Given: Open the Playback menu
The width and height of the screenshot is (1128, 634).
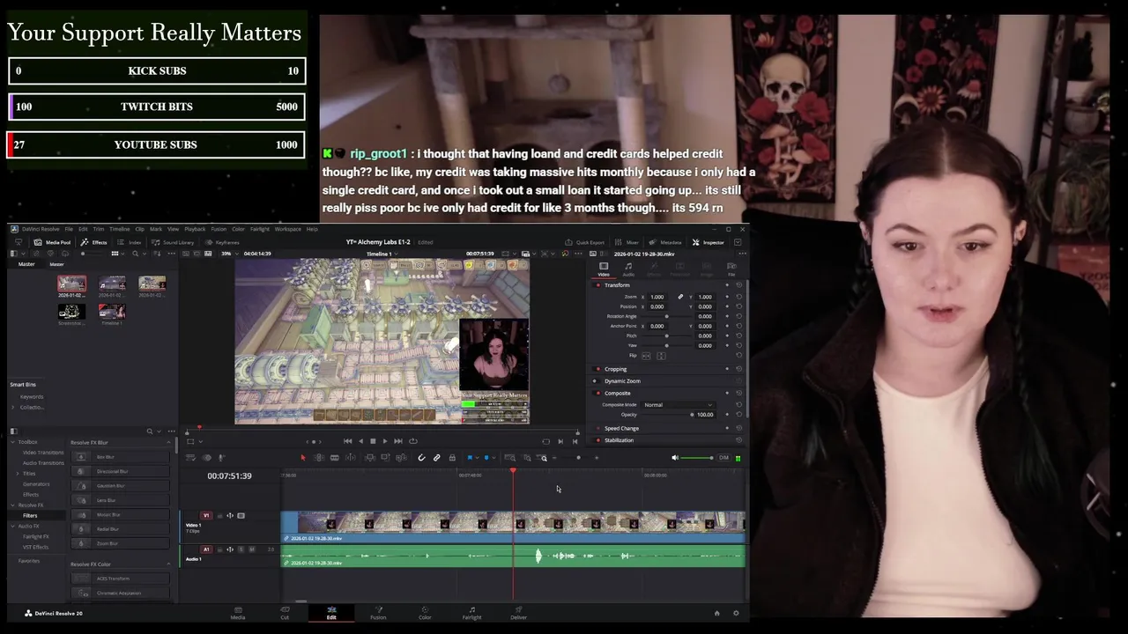Looking at the screenshot, I should point(195,229).
